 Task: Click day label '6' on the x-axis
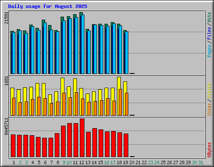coord(45,162)
